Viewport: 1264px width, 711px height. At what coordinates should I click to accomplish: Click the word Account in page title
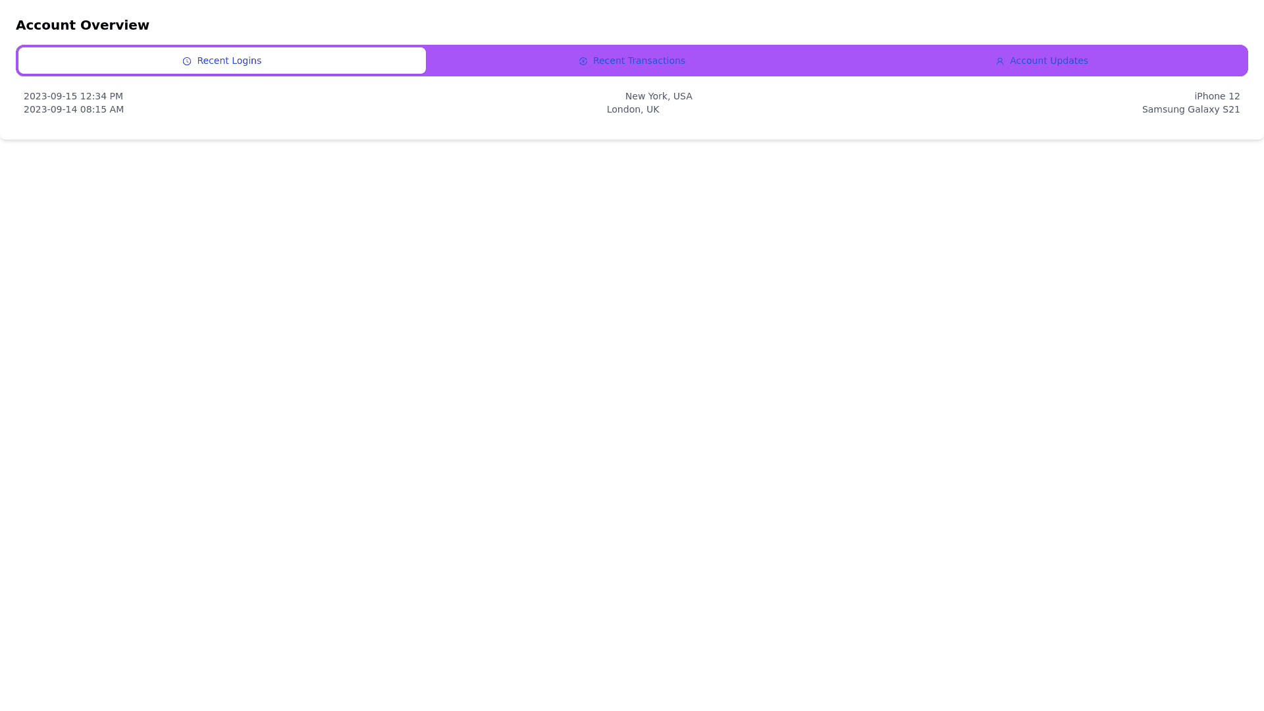(45, 25)
